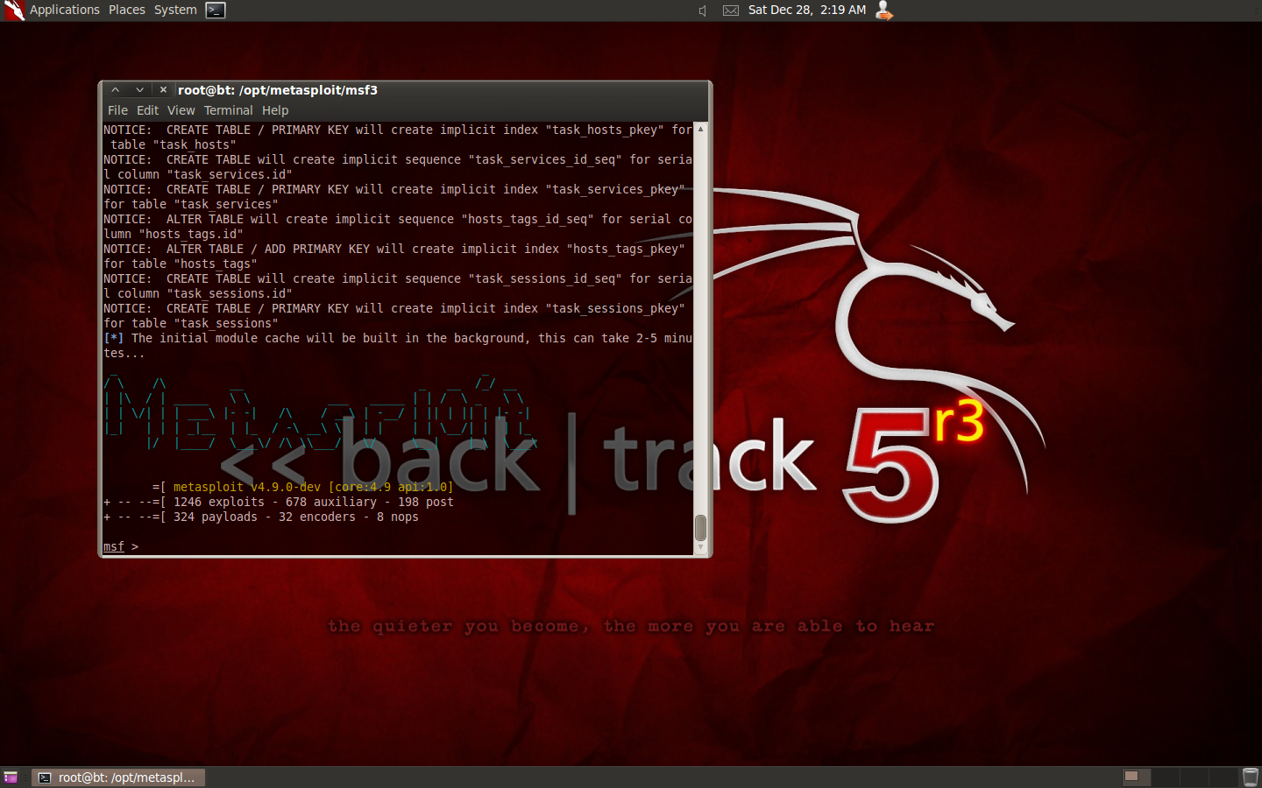
Task: Open the Trash icon in bottom panel
Action: pos(1251,777)
